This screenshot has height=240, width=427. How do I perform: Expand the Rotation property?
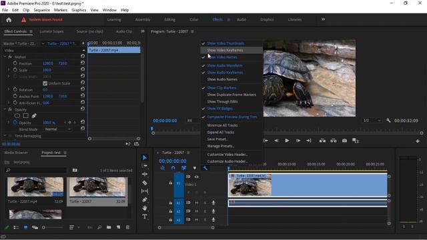(9, 89)
